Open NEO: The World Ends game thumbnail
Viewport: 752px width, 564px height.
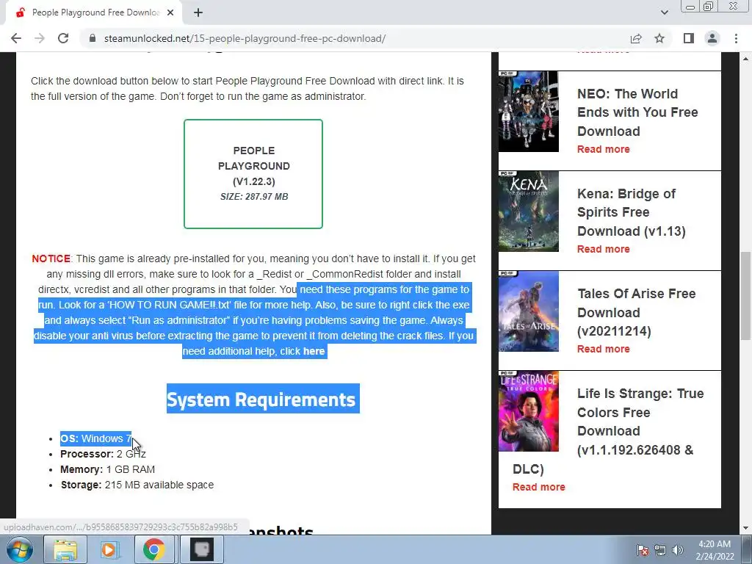tap(529, 112)
